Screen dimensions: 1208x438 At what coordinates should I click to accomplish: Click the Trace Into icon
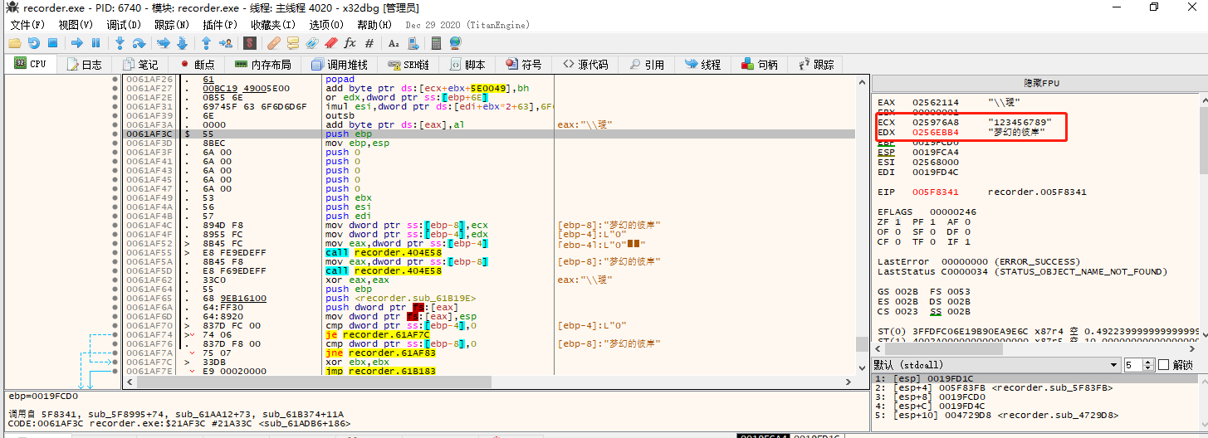point(163,43)
